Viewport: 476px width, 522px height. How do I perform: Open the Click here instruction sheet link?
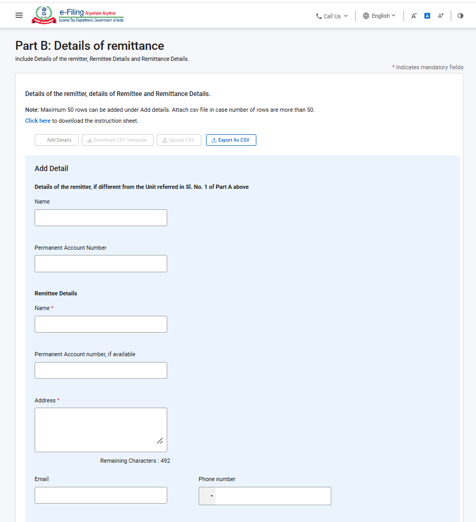tap(38, 121)
